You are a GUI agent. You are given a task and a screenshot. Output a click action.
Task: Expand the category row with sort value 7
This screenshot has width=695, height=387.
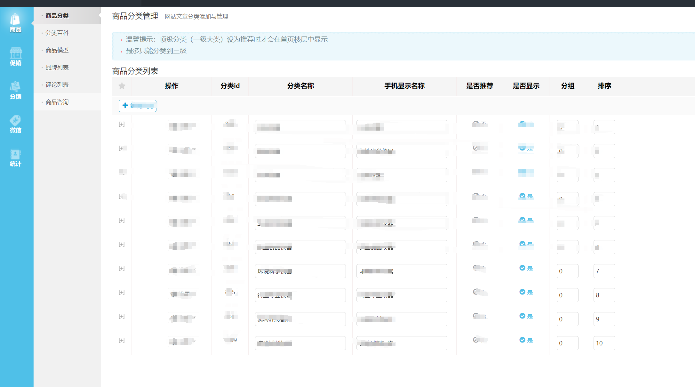(122, 268)
